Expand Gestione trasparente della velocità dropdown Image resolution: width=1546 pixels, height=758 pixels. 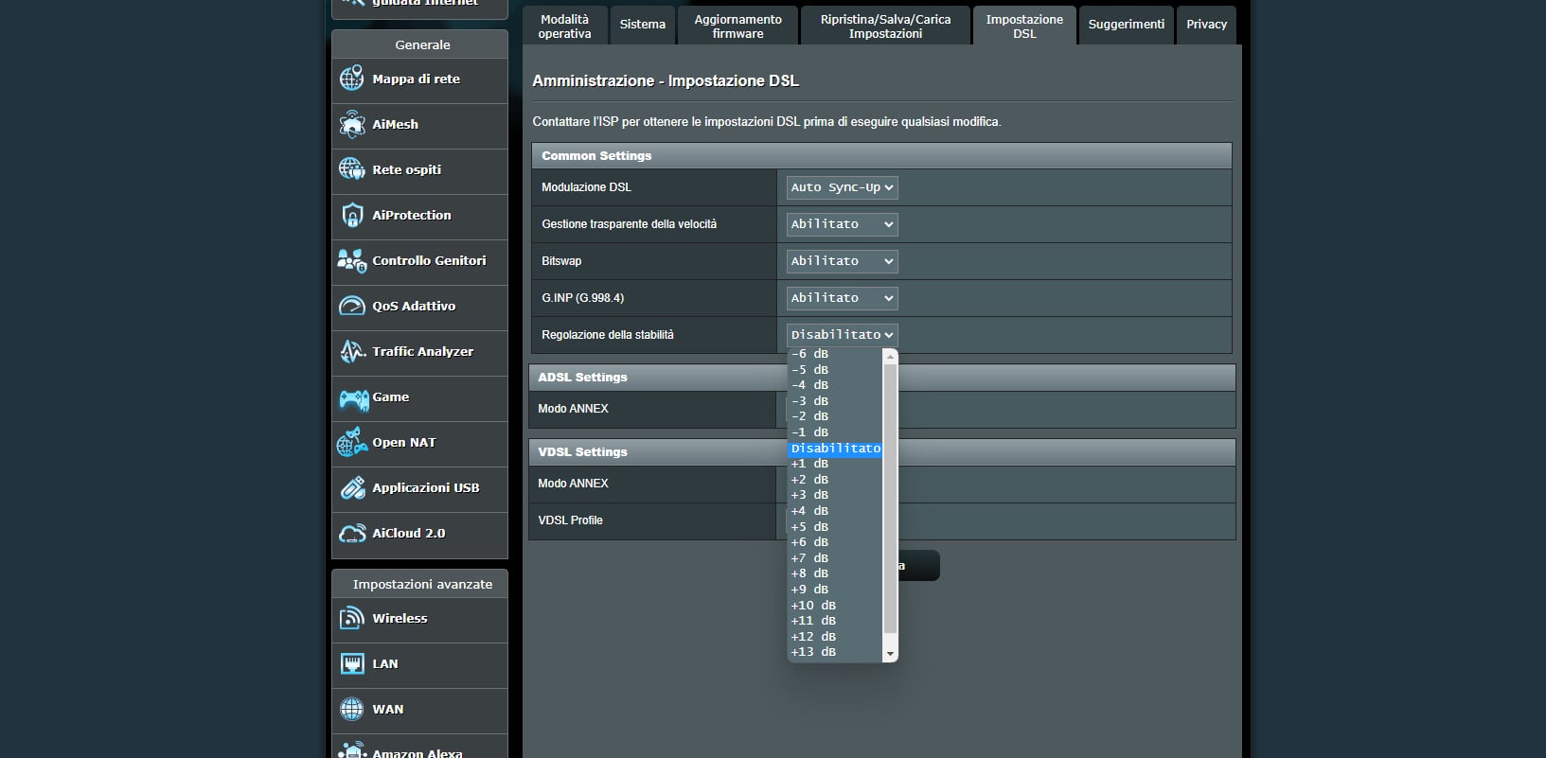coord(842,224)
